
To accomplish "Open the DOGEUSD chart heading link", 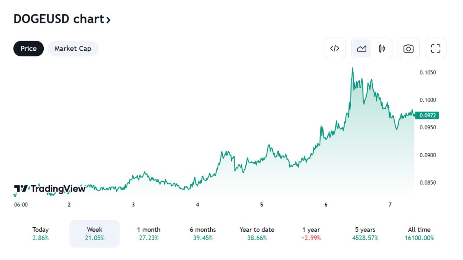I will pyautogui.click(x=59, y=19).
